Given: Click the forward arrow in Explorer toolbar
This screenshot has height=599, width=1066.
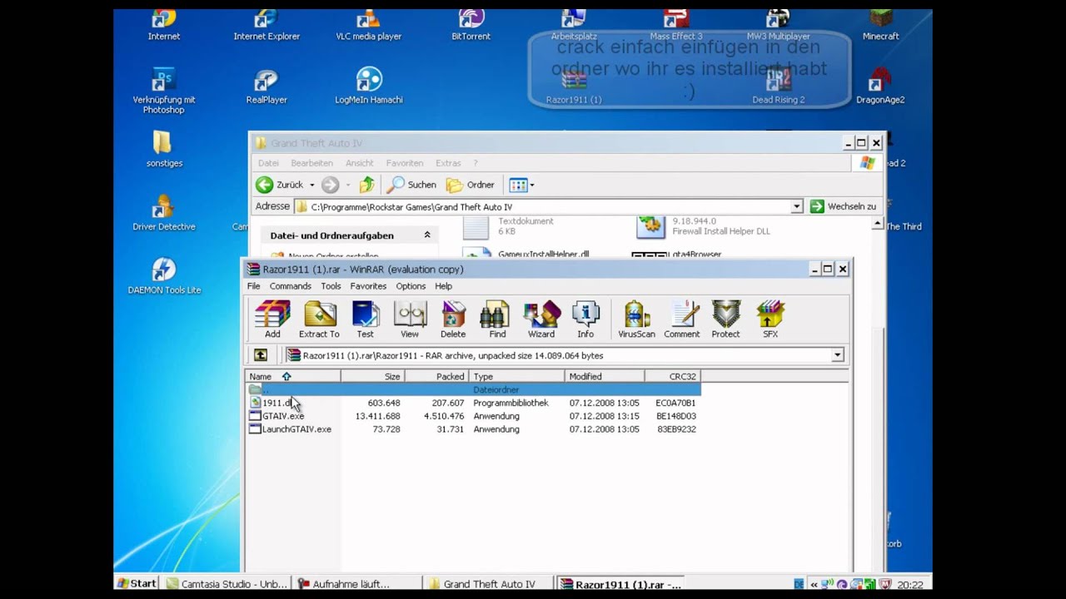Looking at the screenshot, I should pyautogui.click(x=330, y=185).
